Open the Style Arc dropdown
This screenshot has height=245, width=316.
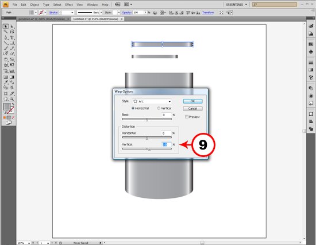(152, 101)
